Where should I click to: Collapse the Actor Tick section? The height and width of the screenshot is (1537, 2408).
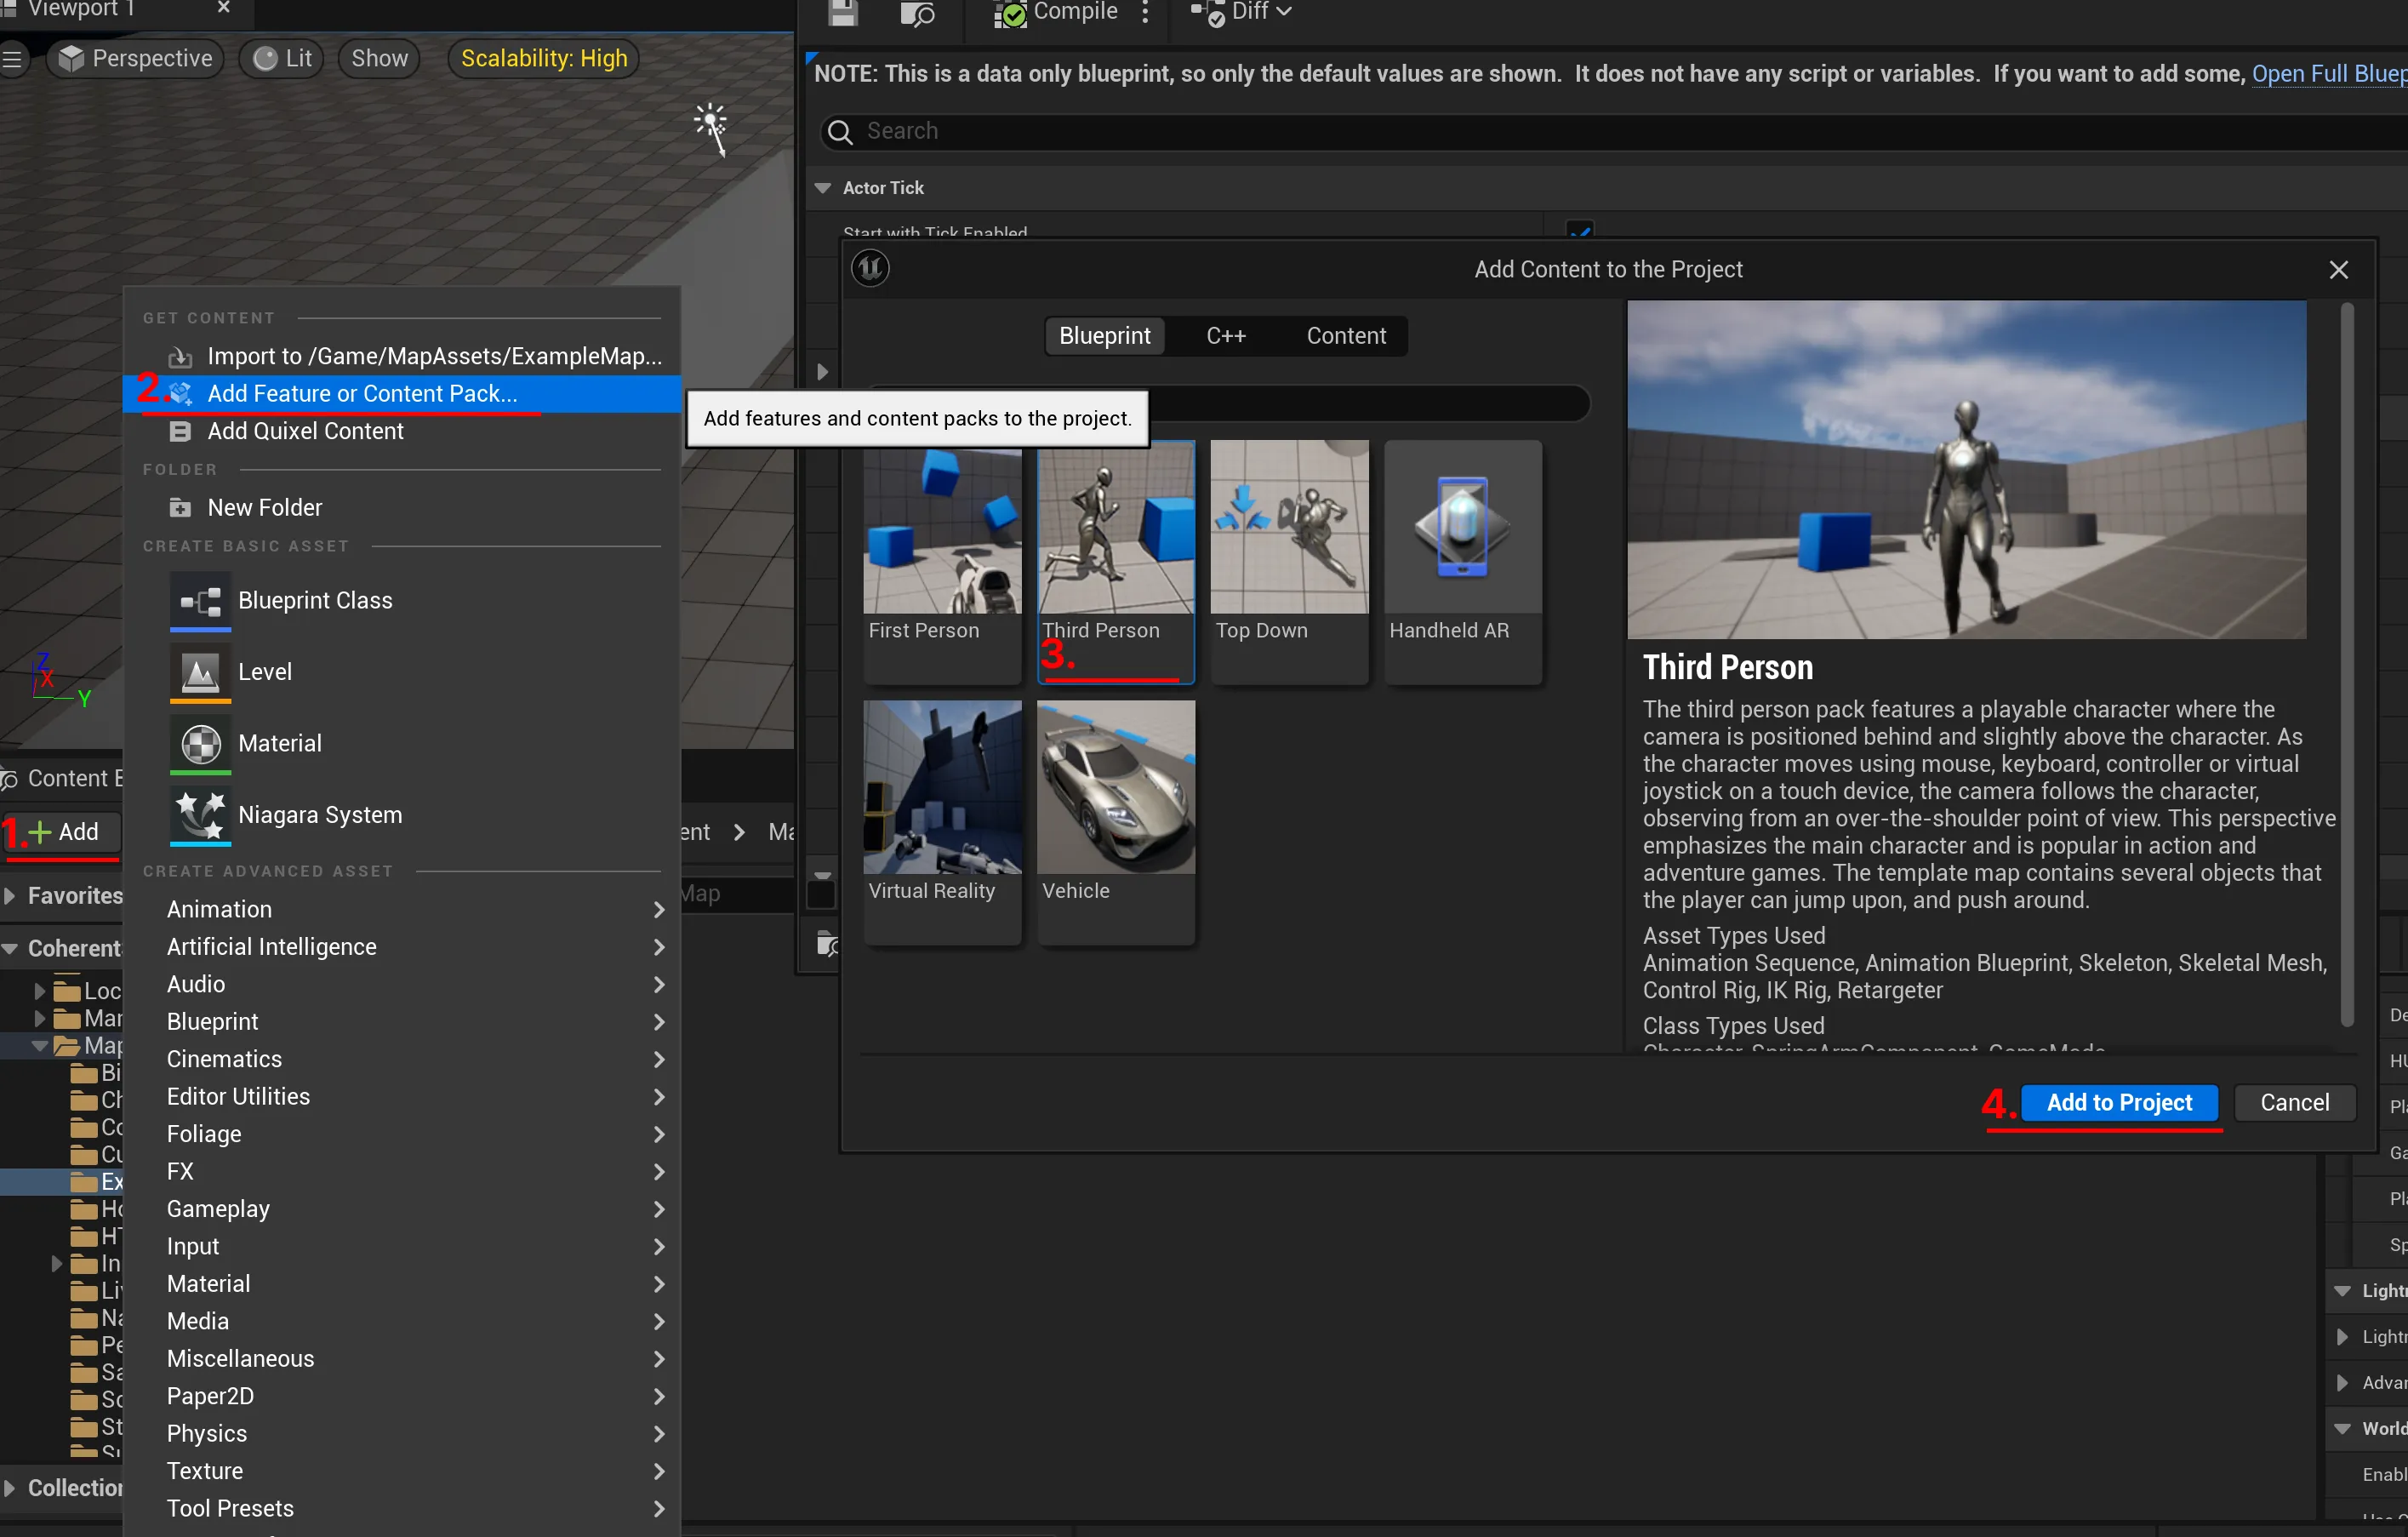coord(823,188)
